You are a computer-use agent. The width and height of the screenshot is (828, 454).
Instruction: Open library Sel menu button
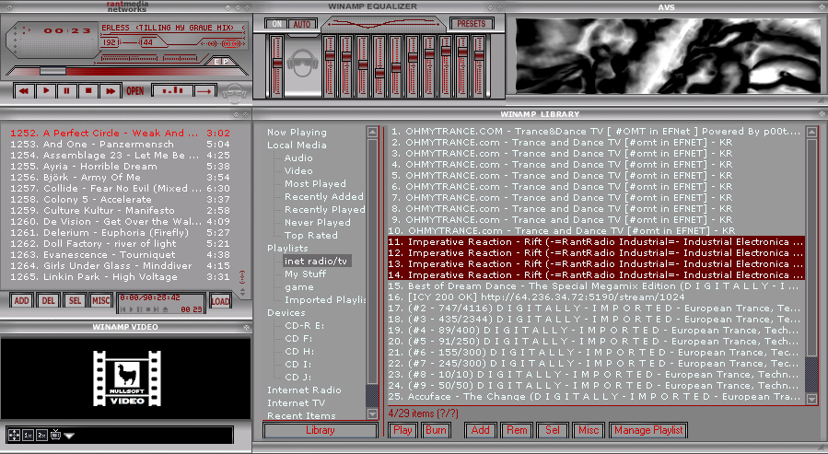(553, 430)
